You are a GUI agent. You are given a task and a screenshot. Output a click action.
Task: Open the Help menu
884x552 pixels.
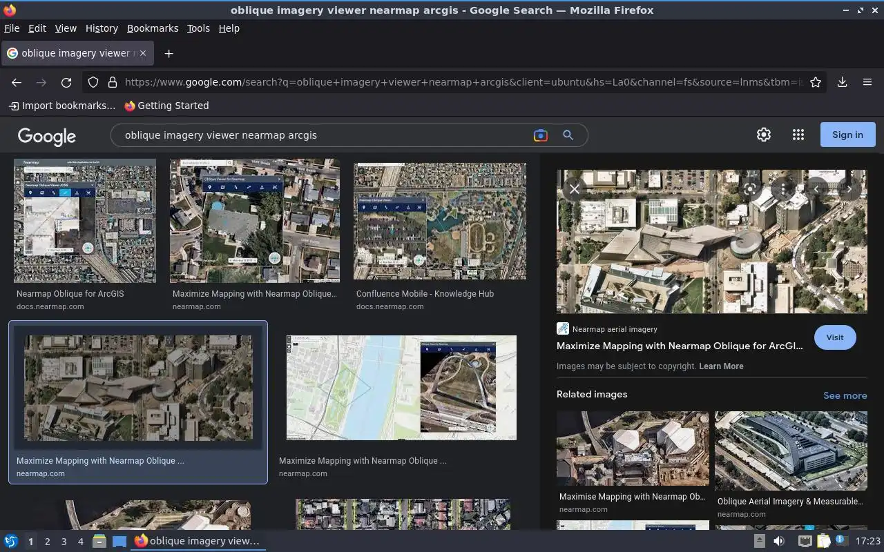pos(229,28)
